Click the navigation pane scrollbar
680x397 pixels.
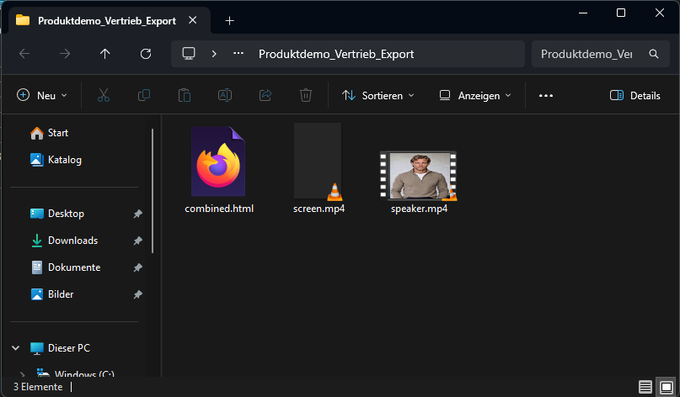pos(153,190)
